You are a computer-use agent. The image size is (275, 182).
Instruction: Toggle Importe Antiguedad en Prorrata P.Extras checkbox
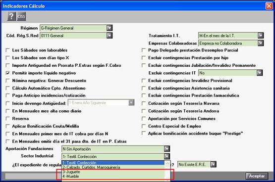pos(7,65)
